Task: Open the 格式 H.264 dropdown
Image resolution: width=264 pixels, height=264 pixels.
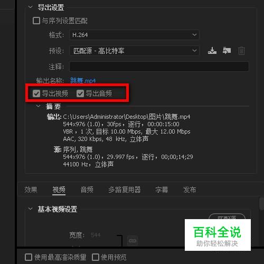Action: [134, 35]
